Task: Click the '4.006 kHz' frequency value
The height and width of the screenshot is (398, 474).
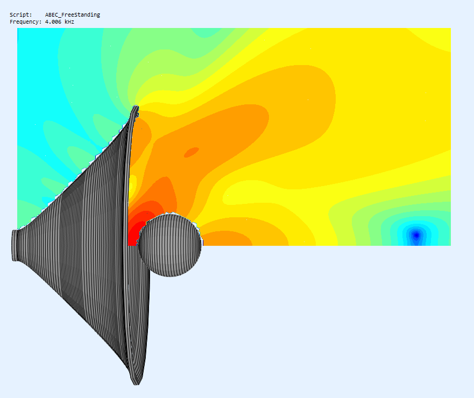Action: click(60, 22)
